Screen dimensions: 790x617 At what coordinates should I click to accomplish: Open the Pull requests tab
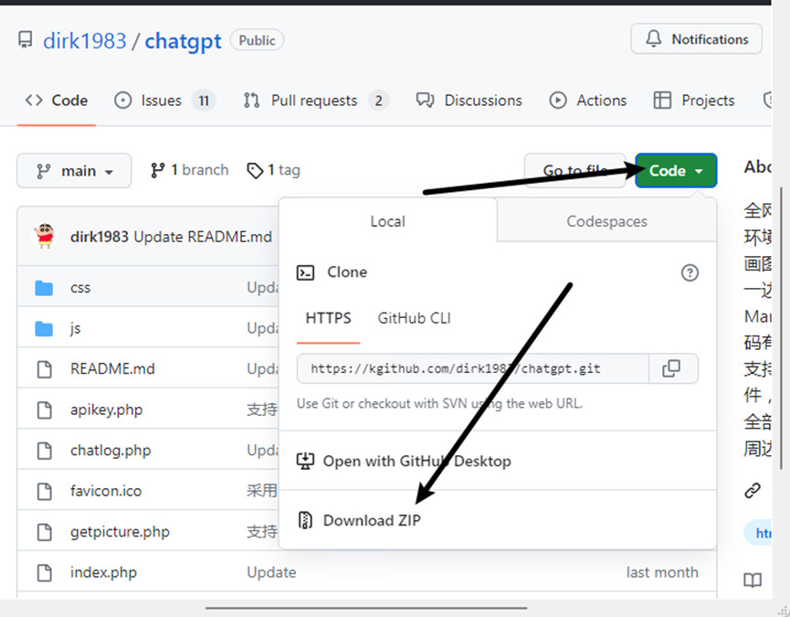coord(314,101)
